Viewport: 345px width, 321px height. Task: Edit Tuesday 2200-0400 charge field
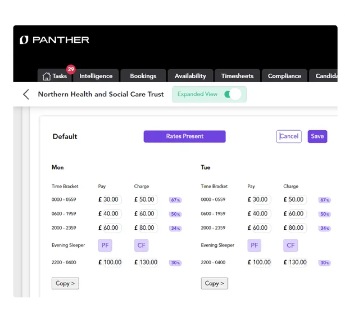pos(298,262)
